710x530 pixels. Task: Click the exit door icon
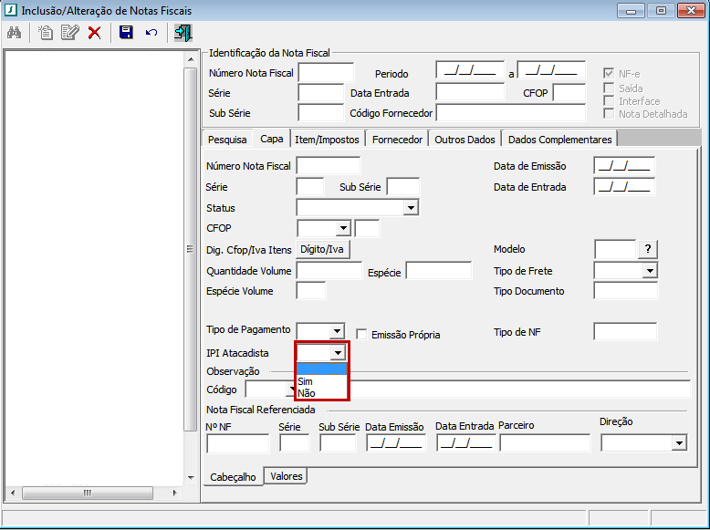pos(183,33)
